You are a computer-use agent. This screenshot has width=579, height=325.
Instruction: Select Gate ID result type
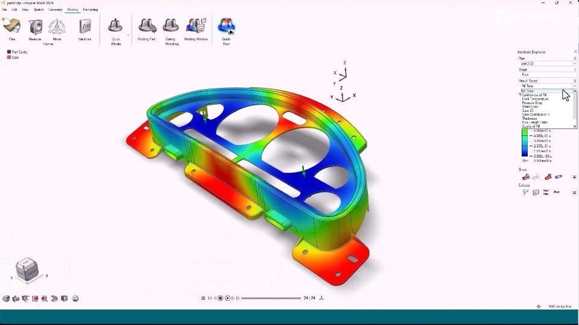click(527, 111)
